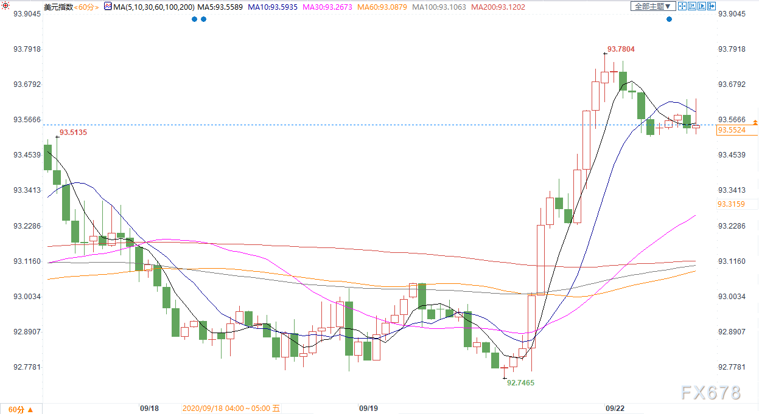Click the MA indicator settings icon
The width and height of the screenshot is (759, 414).
[108, 7]
